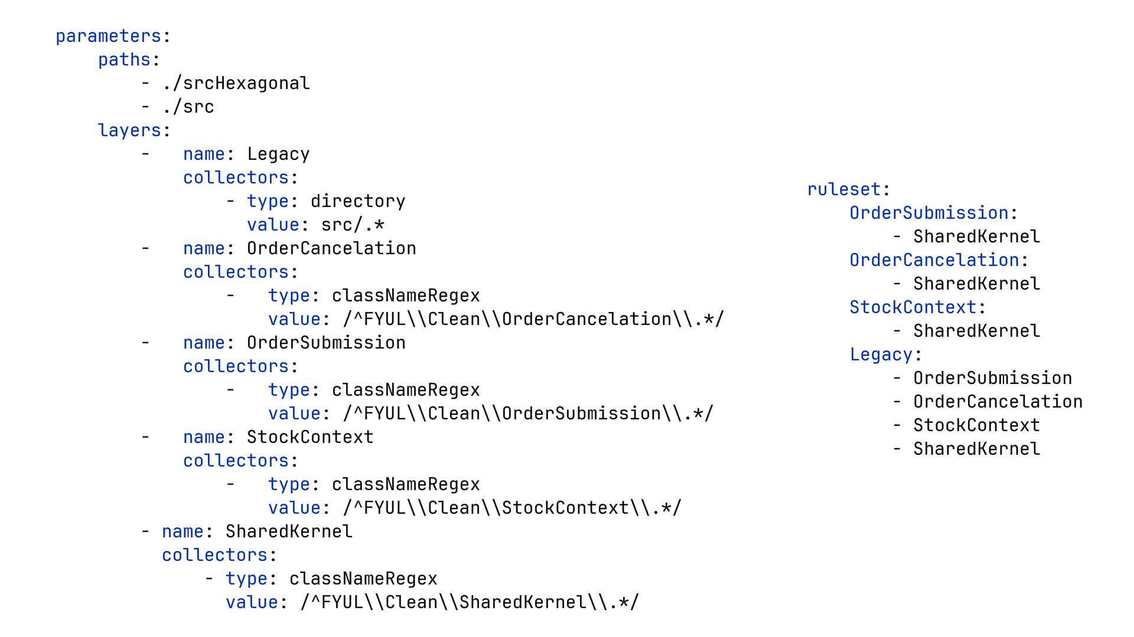Click the SharedKernel regex pattern value

469,603
